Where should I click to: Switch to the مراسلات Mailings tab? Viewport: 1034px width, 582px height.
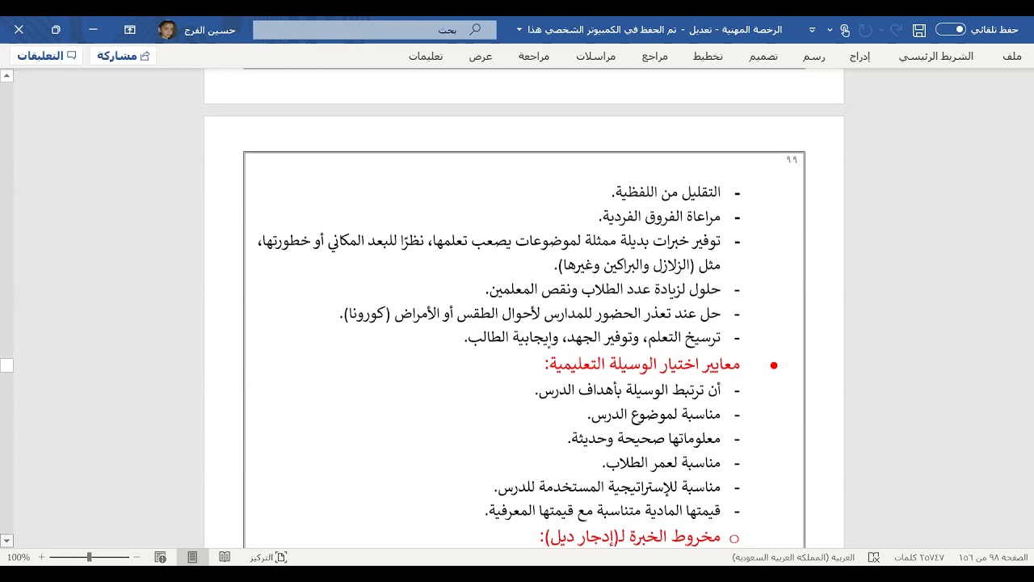[596, 56]
